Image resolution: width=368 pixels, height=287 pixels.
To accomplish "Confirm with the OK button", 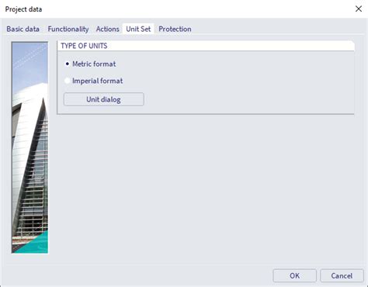I will pos(294,275).
